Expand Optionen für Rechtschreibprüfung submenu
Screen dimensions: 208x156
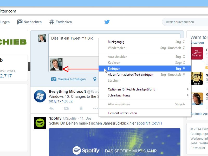pos(145,89)
